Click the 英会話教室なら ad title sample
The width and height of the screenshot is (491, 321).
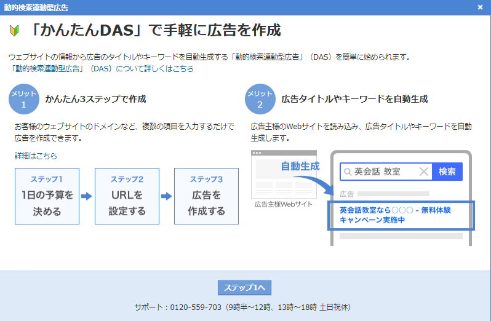coord(395,215)
